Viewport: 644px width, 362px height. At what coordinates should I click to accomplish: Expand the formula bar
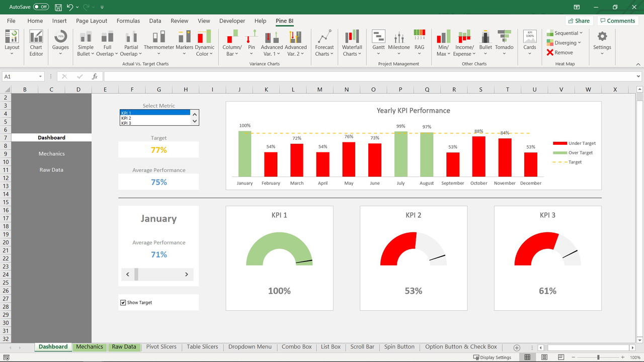coord(638,76)
